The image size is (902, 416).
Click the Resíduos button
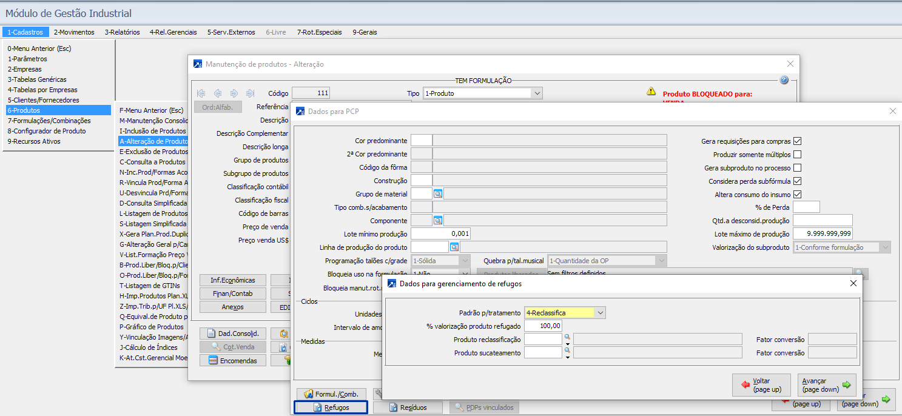pos(408,408)
